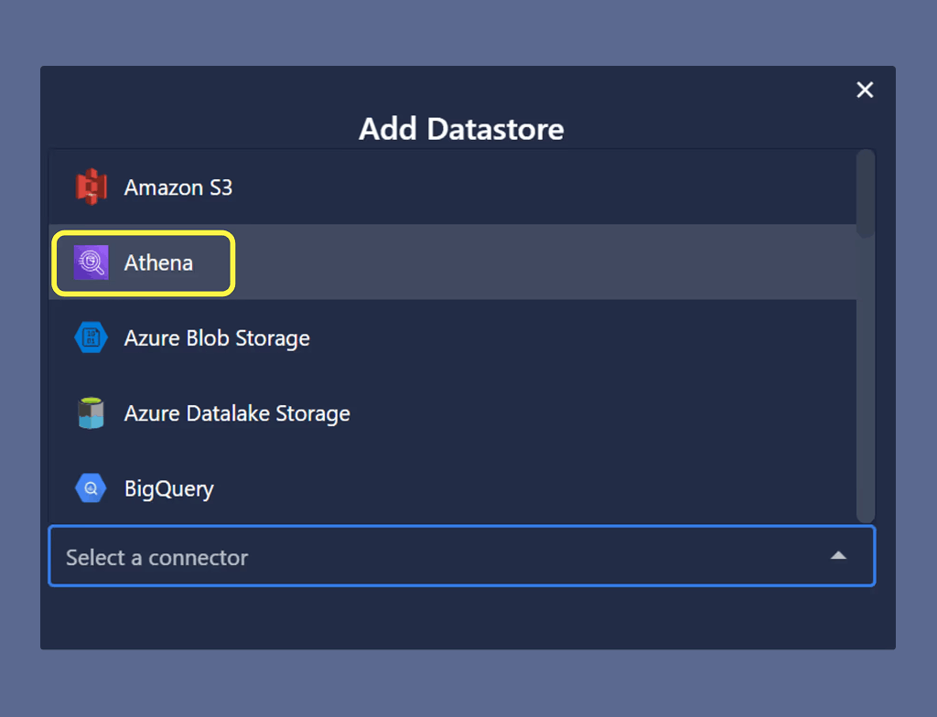This screenshot has height=717, width=937.
Task: Click the Azure Blob Storage hexagon icon
Action: coord(91,337)
